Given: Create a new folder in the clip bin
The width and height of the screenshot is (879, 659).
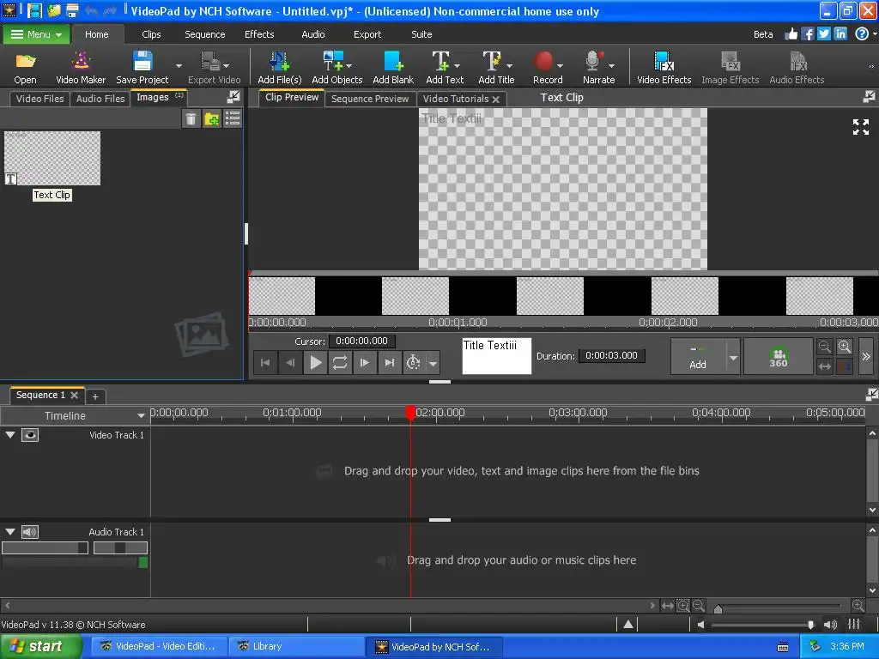Looking at the screenshot, I should coord(212,118).
